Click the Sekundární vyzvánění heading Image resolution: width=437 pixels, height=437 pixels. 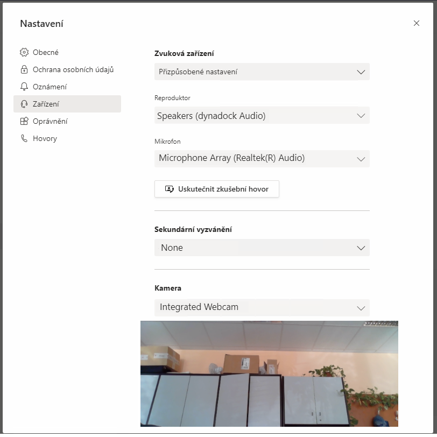point(193,229)
